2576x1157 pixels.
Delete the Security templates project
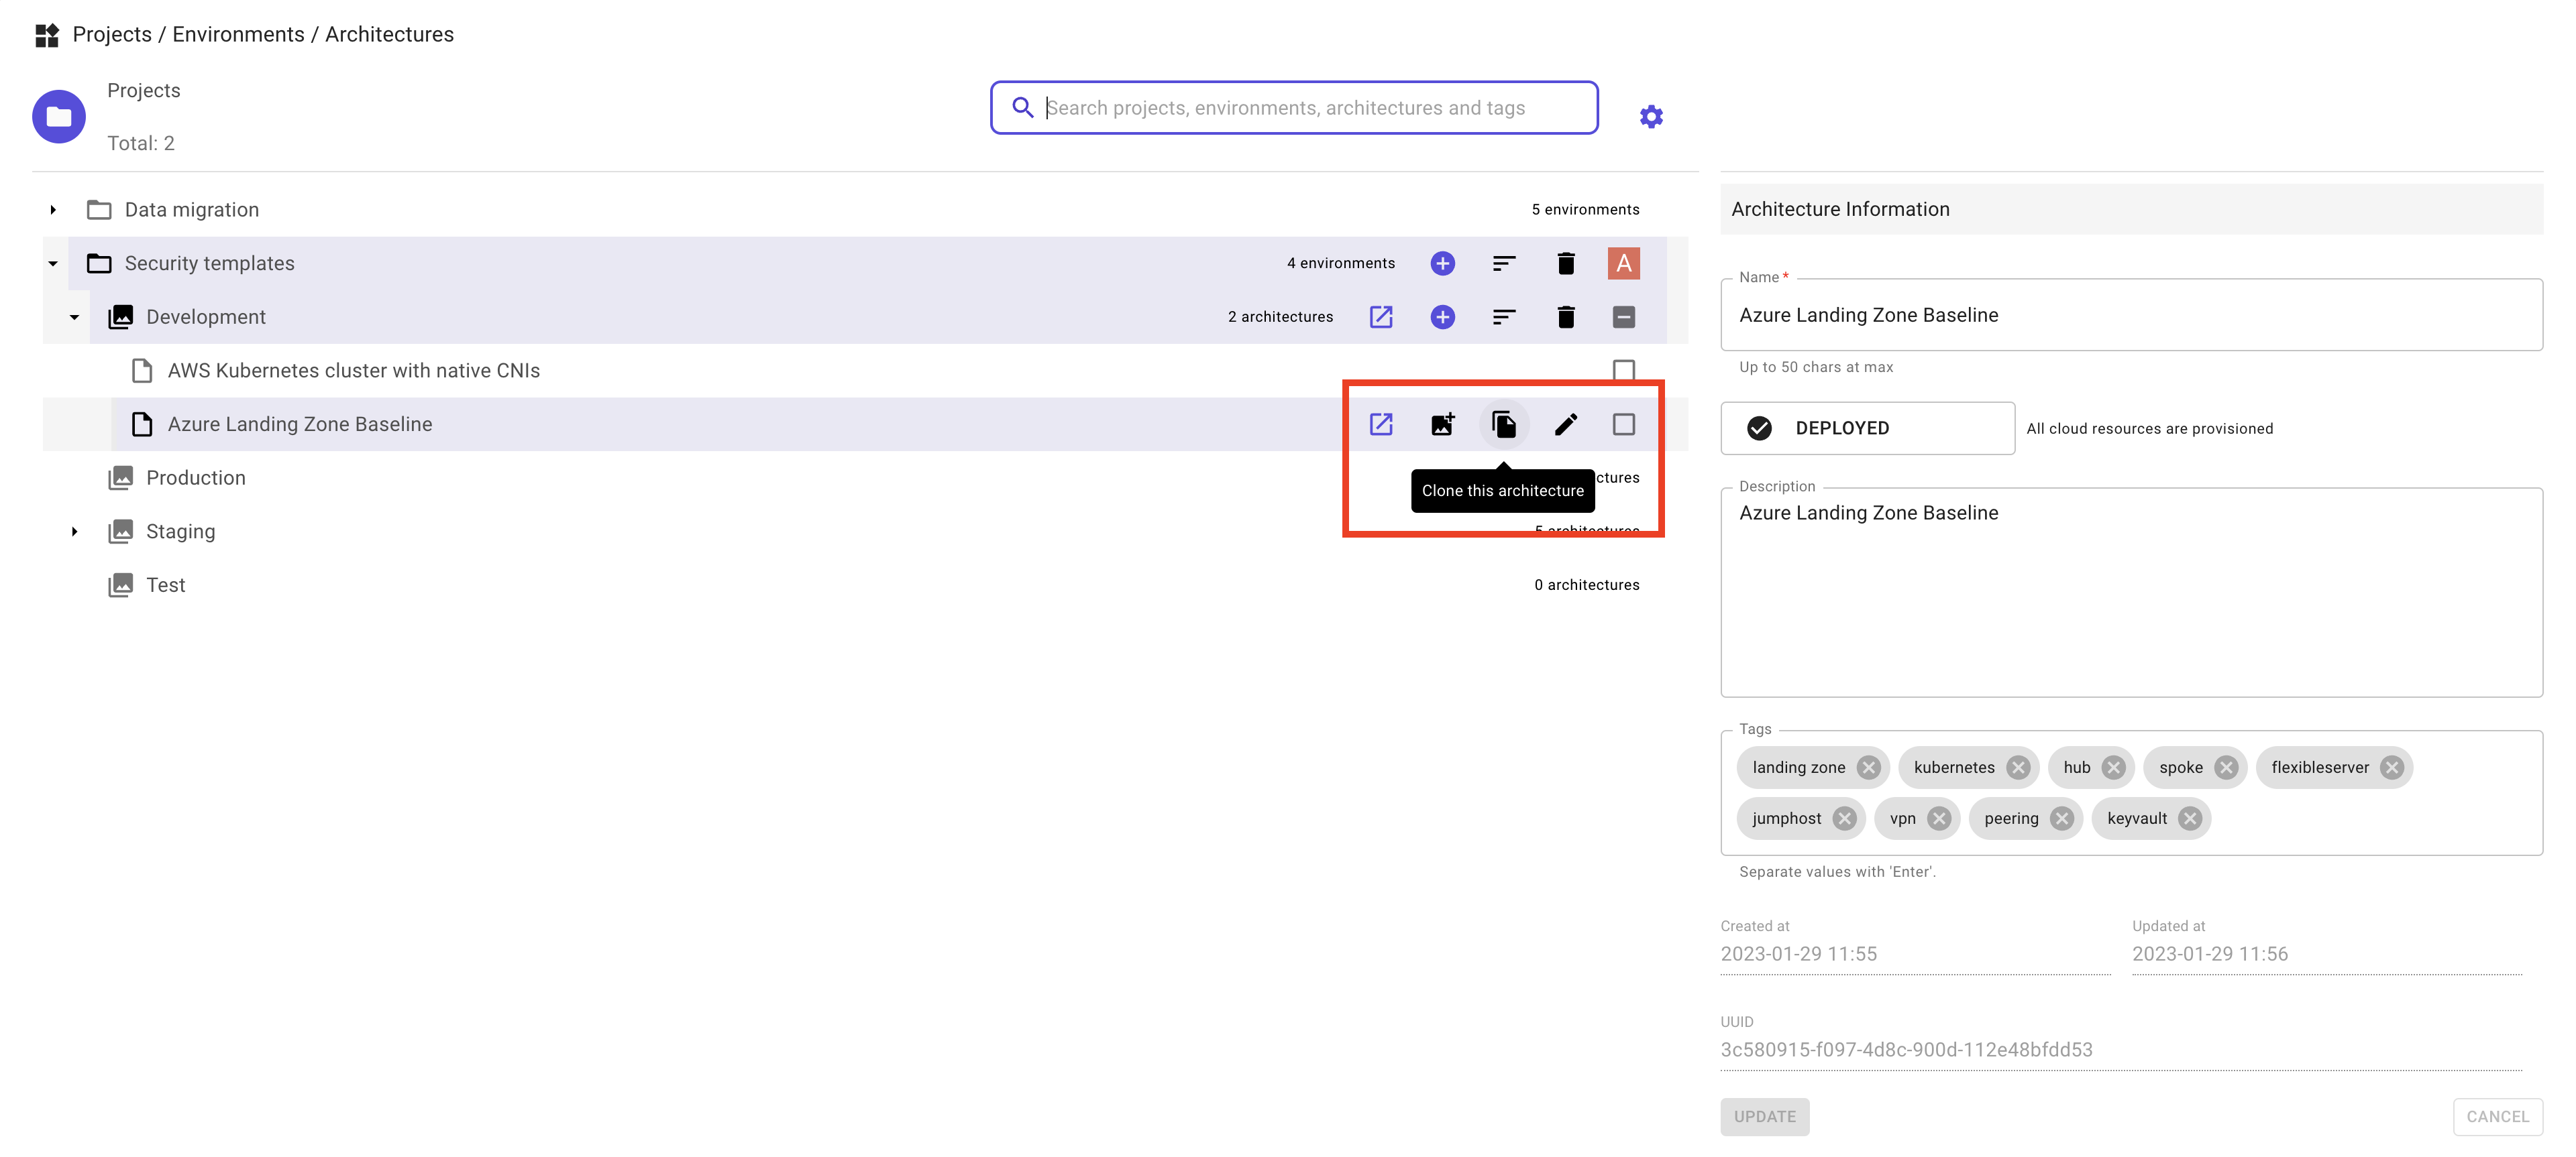[x=1565, y=263]
